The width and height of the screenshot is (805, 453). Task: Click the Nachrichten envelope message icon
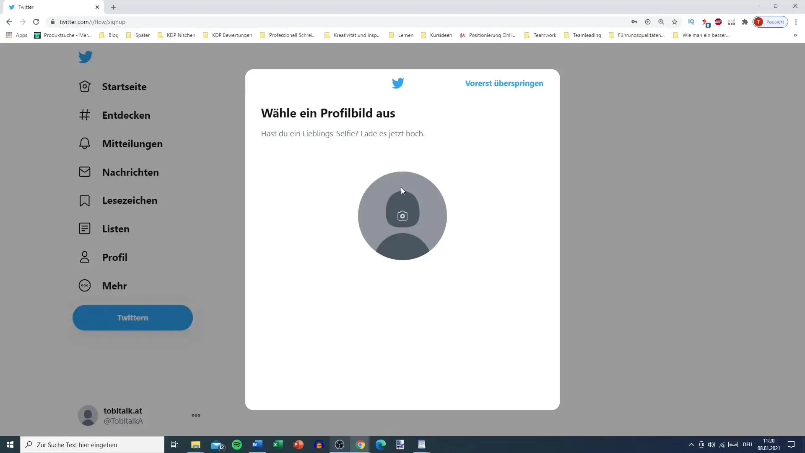click(84, 172)
